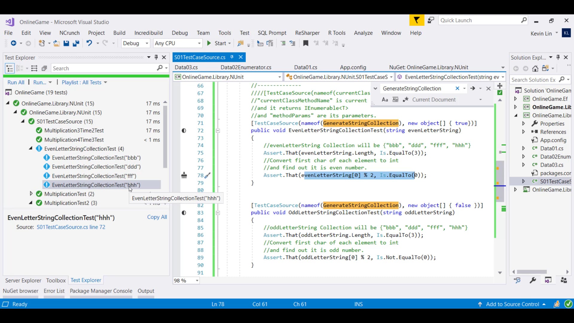Click the Quick Launch search field

click(478, 20)
